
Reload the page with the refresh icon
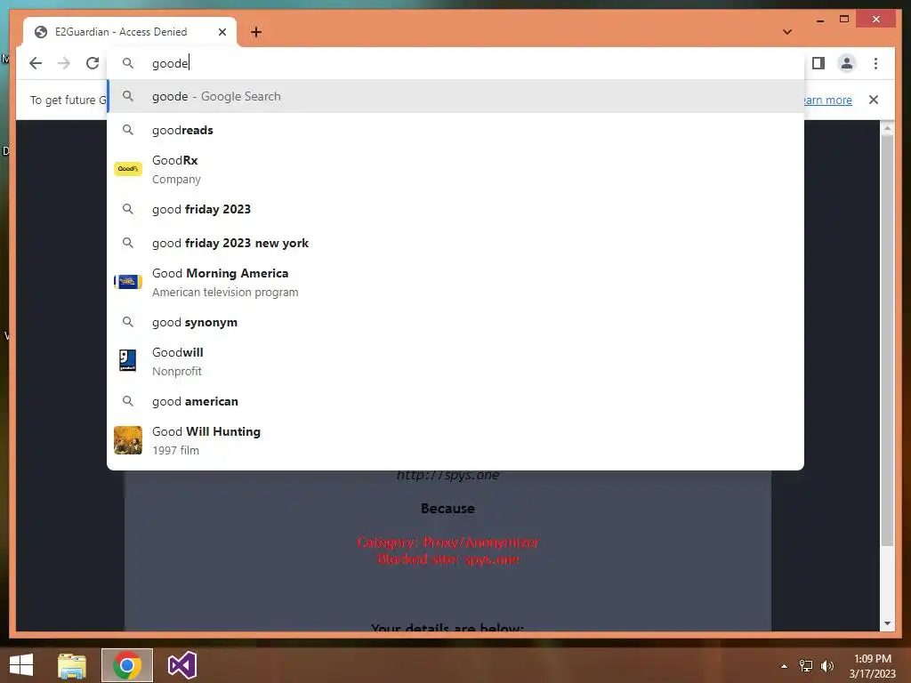coord(93,63)
